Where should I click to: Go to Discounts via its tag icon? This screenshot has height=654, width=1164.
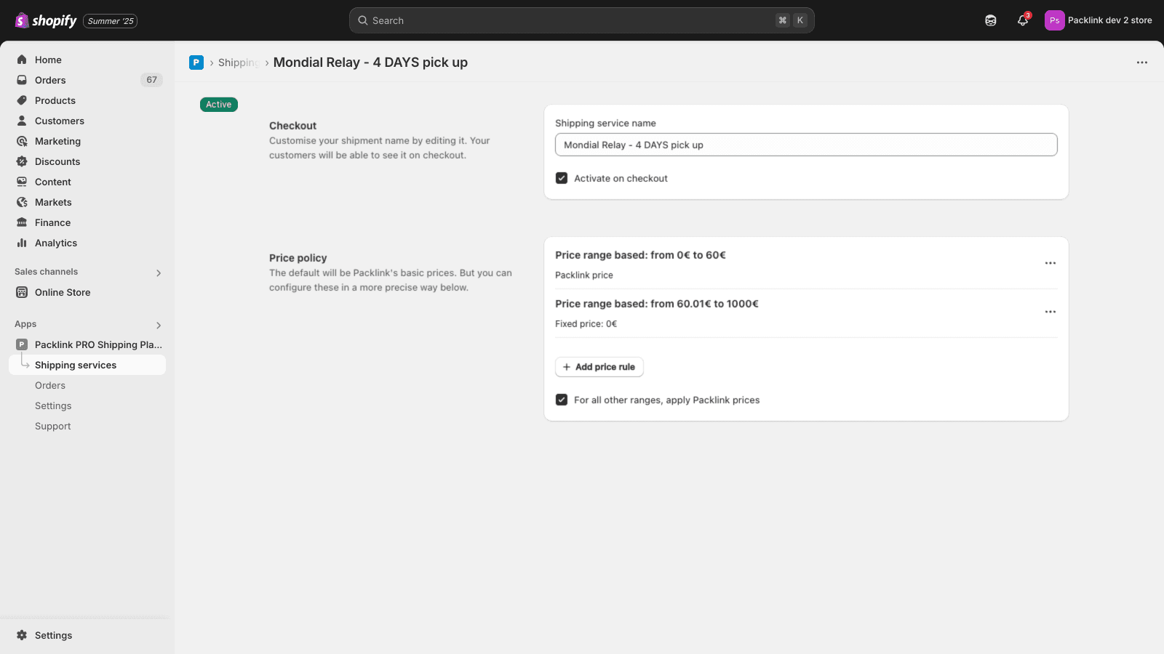tap(22, 161)
